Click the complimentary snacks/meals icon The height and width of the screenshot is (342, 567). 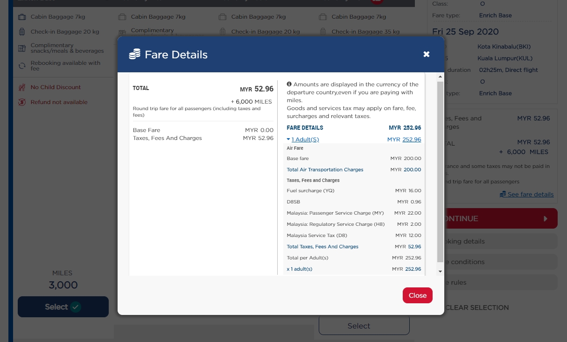tap(22, 48)
